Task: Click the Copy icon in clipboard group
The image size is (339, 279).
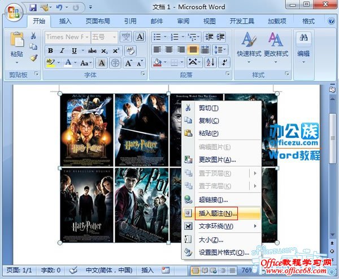Action: pos(33,47)
